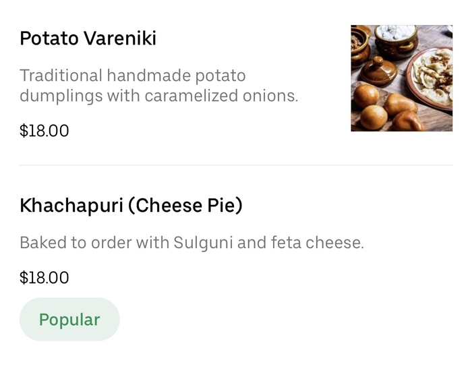Click the green Popular badge
Viewport: 472px width, 373px height.
69,319
